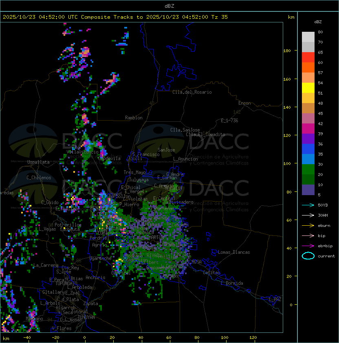The height and width of the screenshot is (343, 339).
Task: Click the 'La_Carrera' map label
Action: point(46,265)
